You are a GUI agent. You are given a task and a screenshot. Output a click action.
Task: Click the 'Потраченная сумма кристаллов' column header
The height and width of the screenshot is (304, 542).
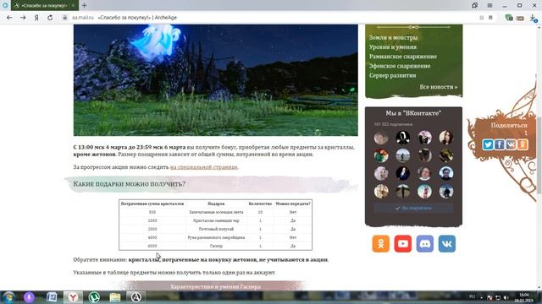tap(152, 204)
